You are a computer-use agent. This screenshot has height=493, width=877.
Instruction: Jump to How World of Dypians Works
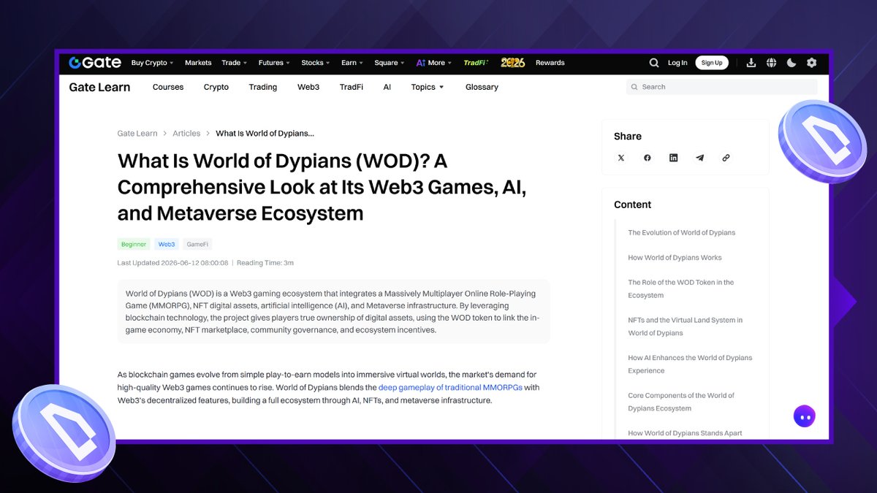675,258
